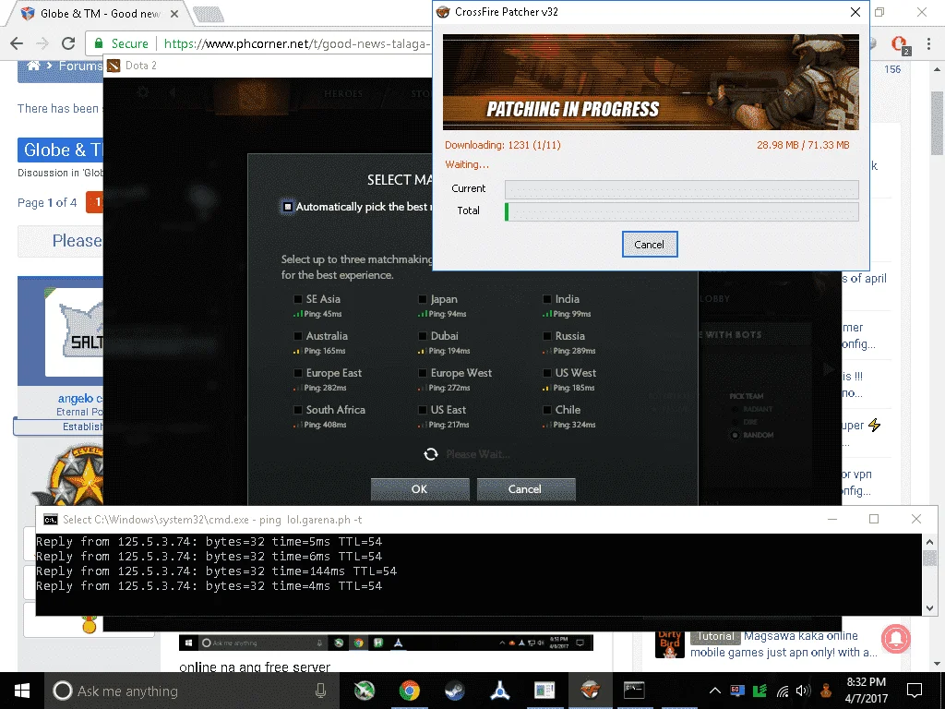Image resolution: width=945 pixels, height=709 pixels.
Task: Click the CrossFire Total progress bar
Action: coord(682,211)
